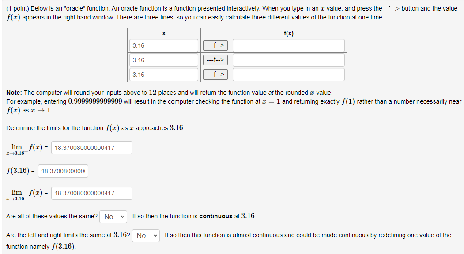Screen dimensions: 464x254
Task: Open the left and right limits dropdown
Action: pyautogui.click(x=146, y=235)
